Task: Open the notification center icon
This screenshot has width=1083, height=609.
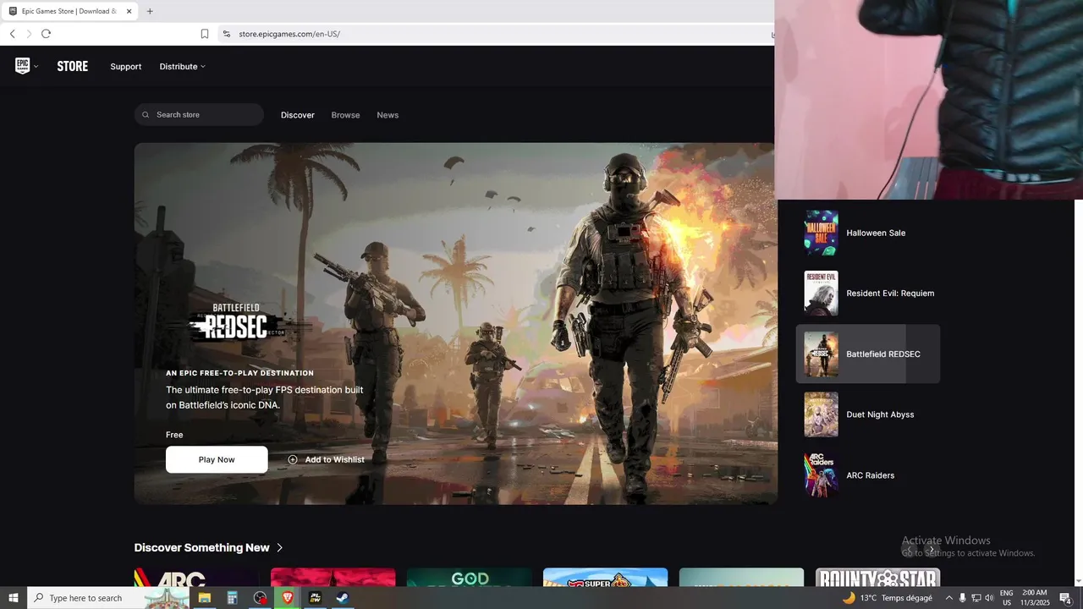Action: (1065, 598)
